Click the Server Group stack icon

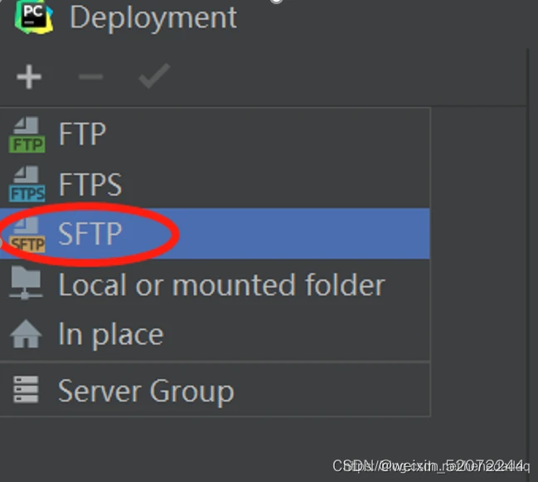pos(26,389)
